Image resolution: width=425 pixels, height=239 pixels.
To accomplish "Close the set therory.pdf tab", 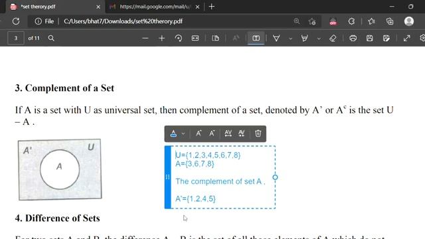I will [x=98, y=7].
